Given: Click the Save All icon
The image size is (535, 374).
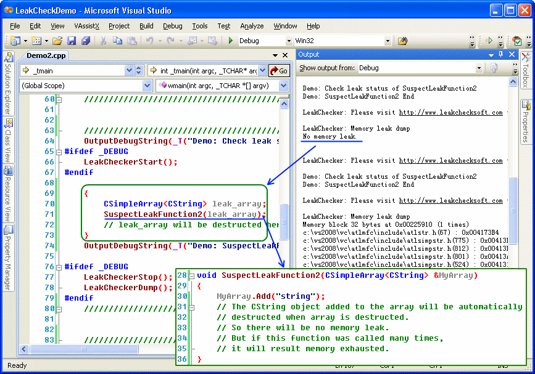Looking at the screenshot, I should tap(85, 41).
